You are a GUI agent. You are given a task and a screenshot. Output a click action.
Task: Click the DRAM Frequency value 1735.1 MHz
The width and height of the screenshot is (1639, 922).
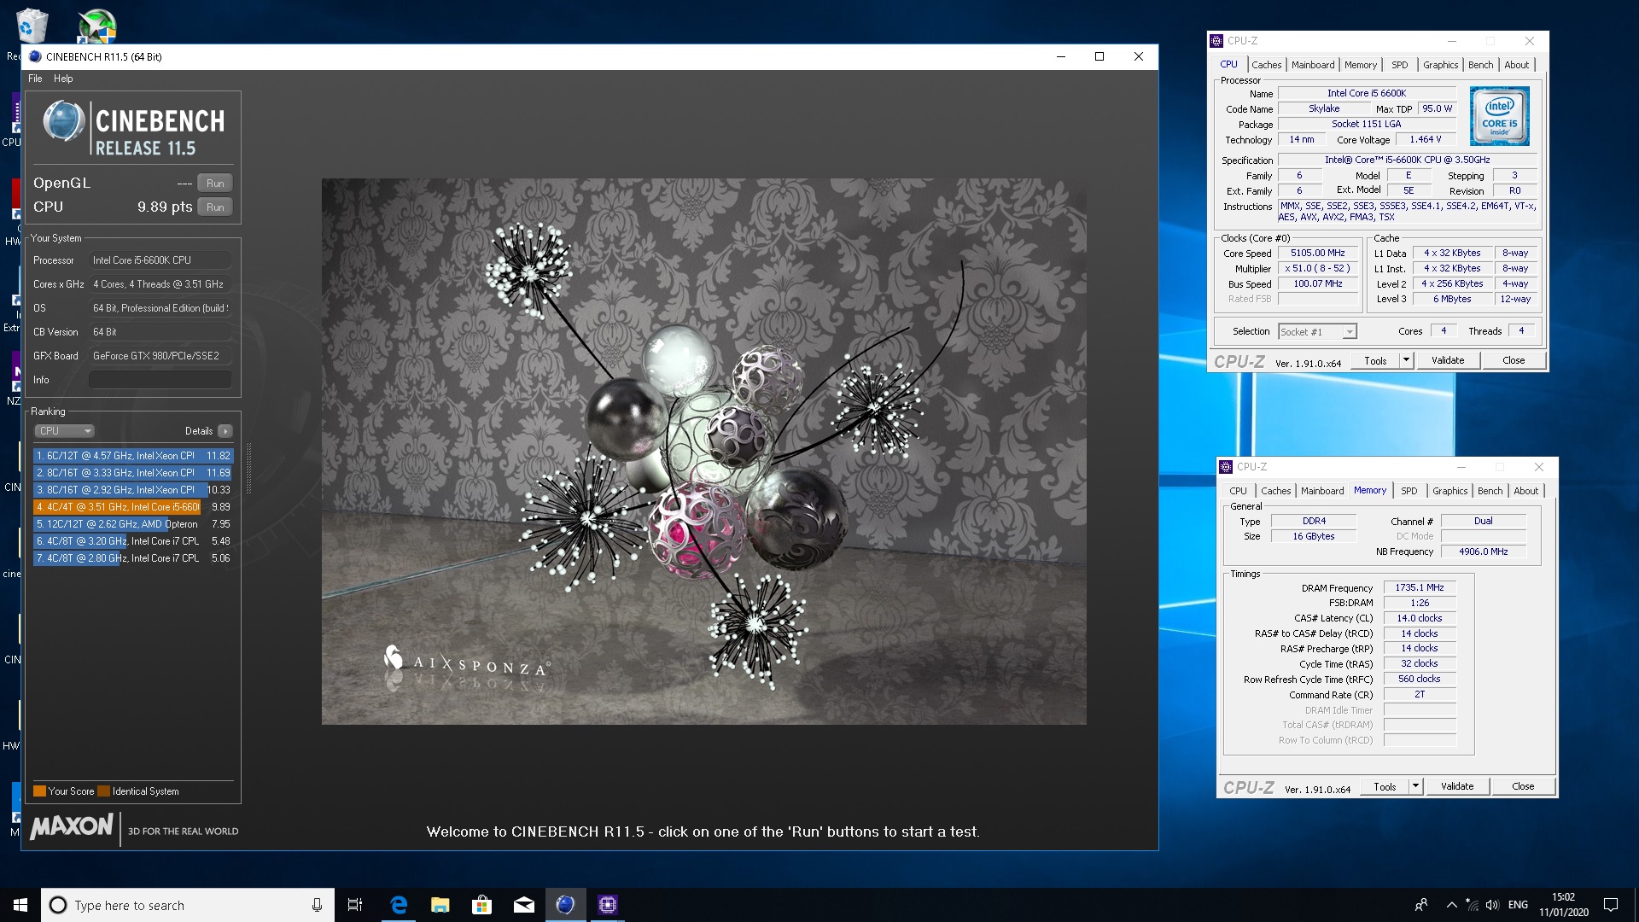(1420, 587)
